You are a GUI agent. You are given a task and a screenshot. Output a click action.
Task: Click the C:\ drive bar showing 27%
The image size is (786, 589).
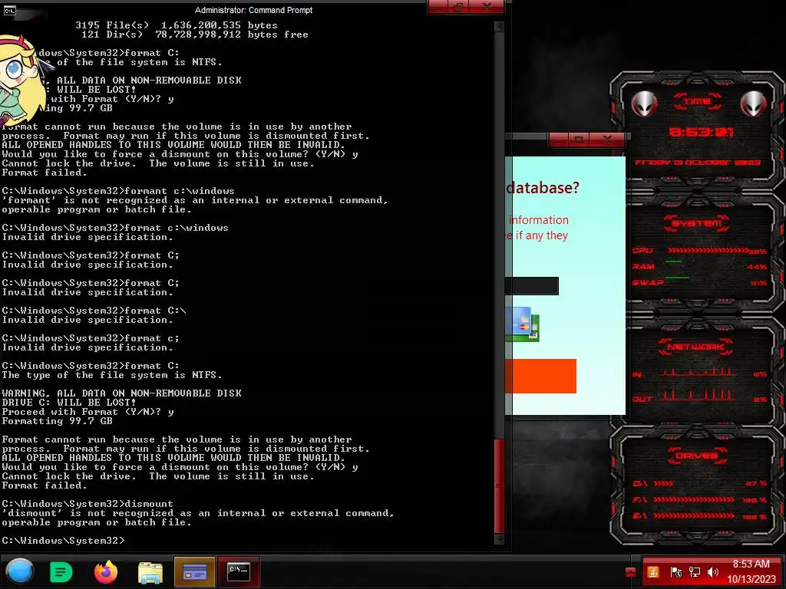pyautogui.click(x=664, y=484)
